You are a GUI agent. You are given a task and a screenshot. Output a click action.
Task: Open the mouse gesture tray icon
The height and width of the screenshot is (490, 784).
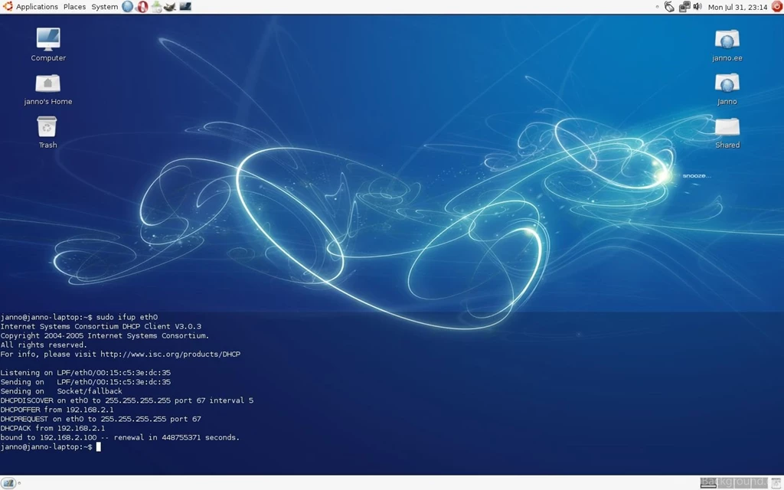668,7
